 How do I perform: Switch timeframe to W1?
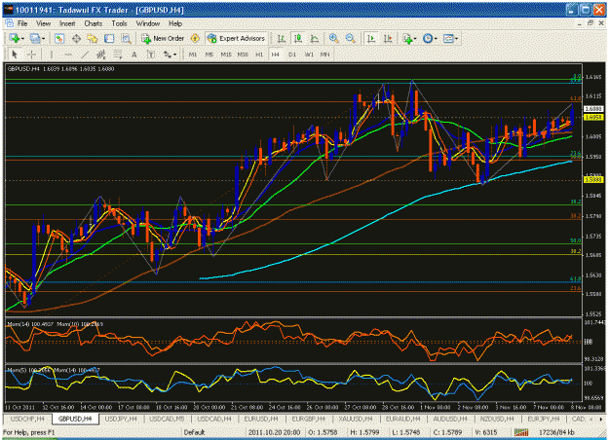(x=309, y=55)
